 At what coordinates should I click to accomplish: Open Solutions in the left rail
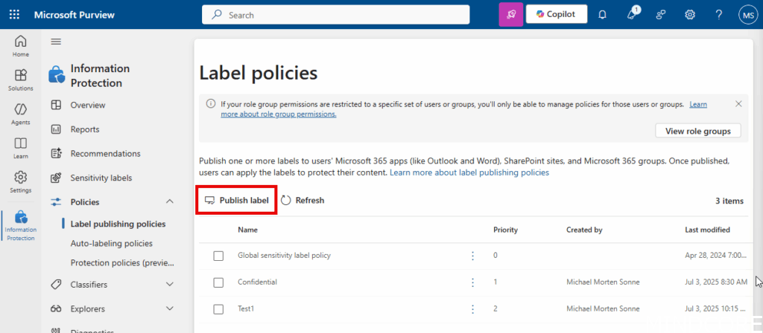click(x=21, y=80)
